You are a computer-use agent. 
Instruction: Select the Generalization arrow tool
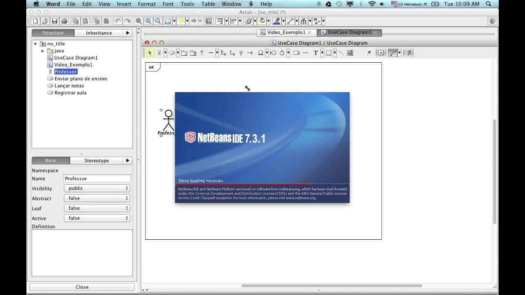click(241, 53)
